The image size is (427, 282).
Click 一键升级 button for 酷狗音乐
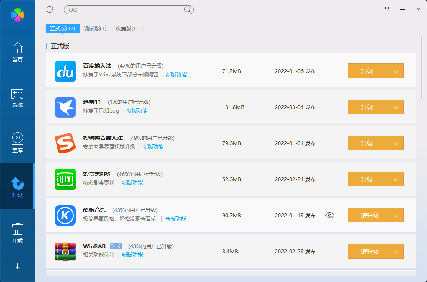click(367, 216)
